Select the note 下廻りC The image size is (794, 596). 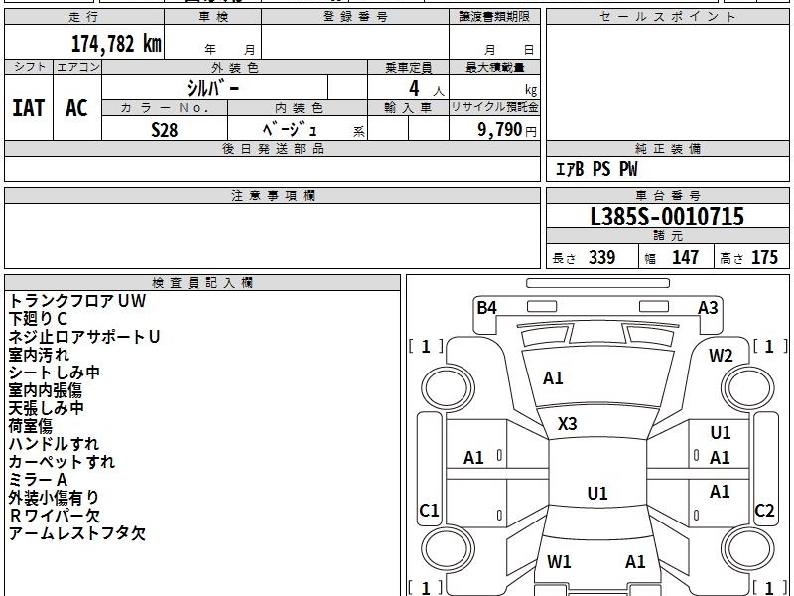pos(38,319)
